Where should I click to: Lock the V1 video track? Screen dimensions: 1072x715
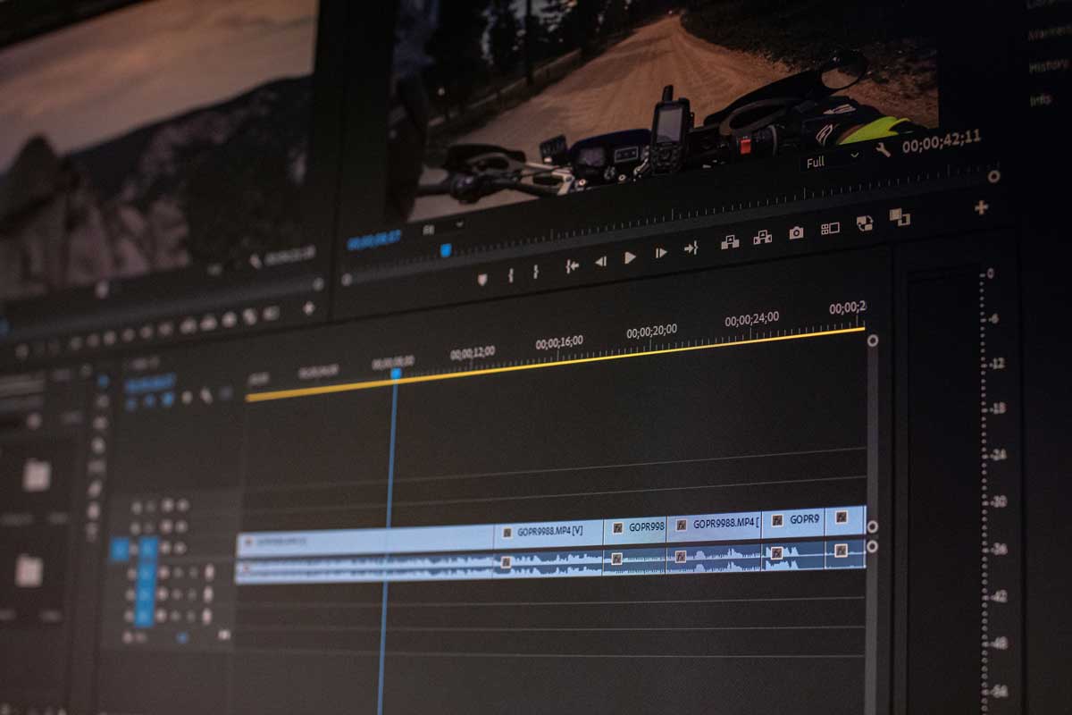[x=178, y=549]
